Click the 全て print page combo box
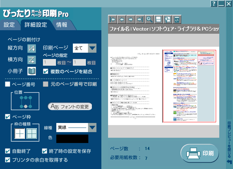This screenshot has width=233, height=169. (84, 48)
